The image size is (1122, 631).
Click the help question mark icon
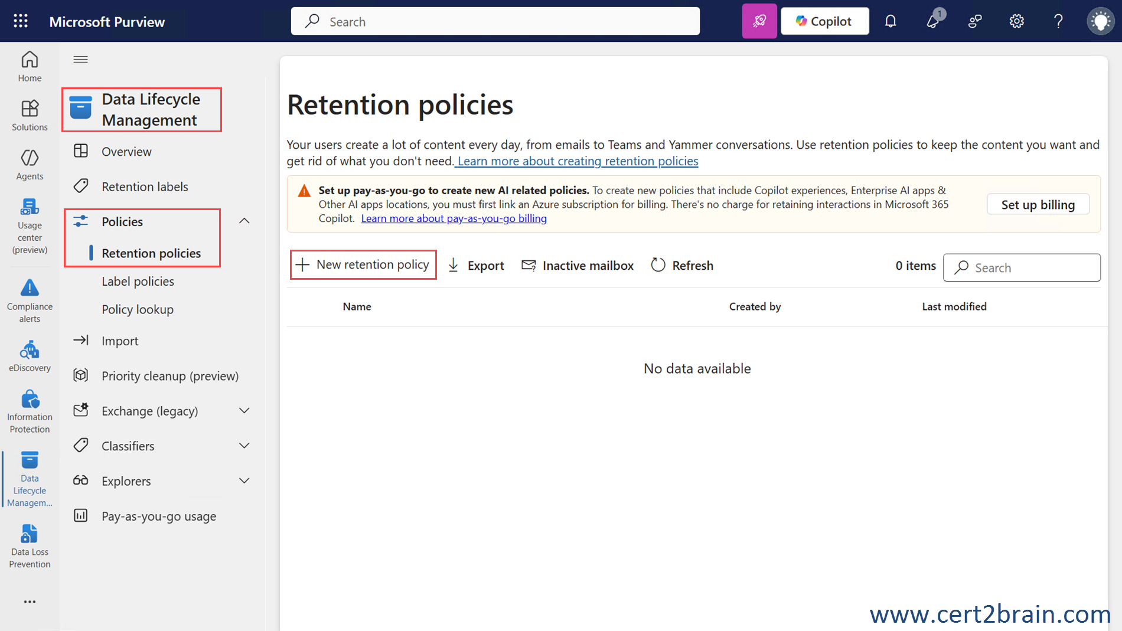pos(1058,21)
